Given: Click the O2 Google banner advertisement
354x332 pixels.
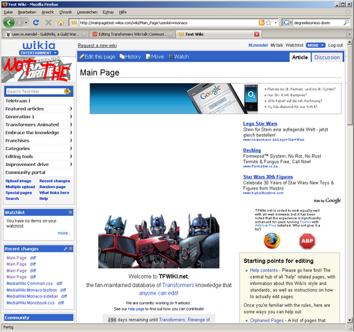Looking at the screenshot, I should [215, 98].
